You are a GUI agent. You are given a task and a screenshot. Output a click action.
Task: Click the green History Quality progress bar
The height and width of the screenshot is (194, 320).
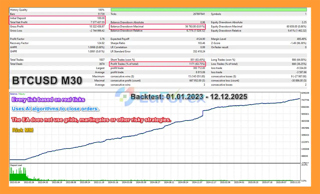(x=208, y=10)
